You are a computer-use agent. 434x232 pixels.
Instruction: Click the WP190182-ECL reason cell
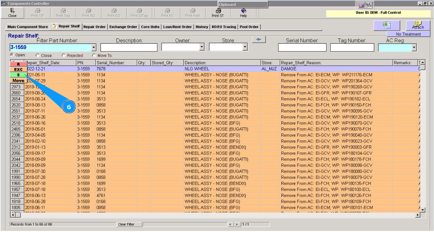coord(336,99)
